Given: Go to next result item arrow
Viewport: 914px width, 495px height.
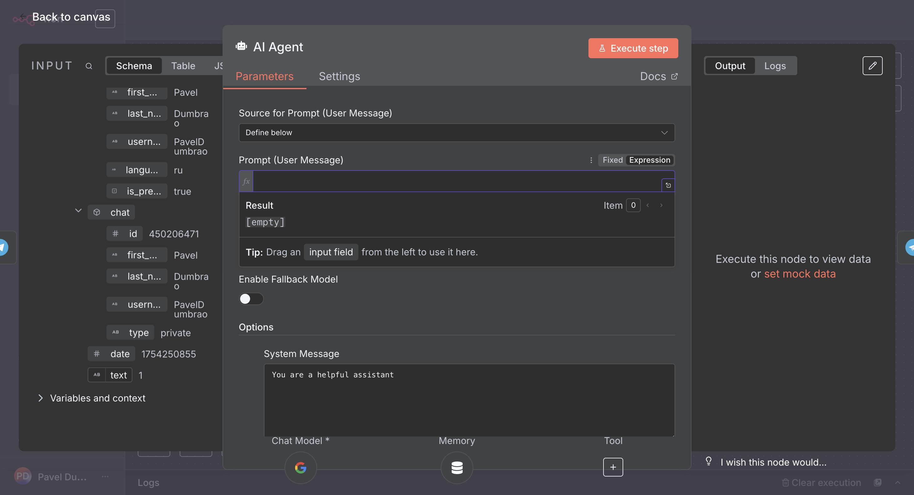Looking at the screenshot, I should (661, 205).
